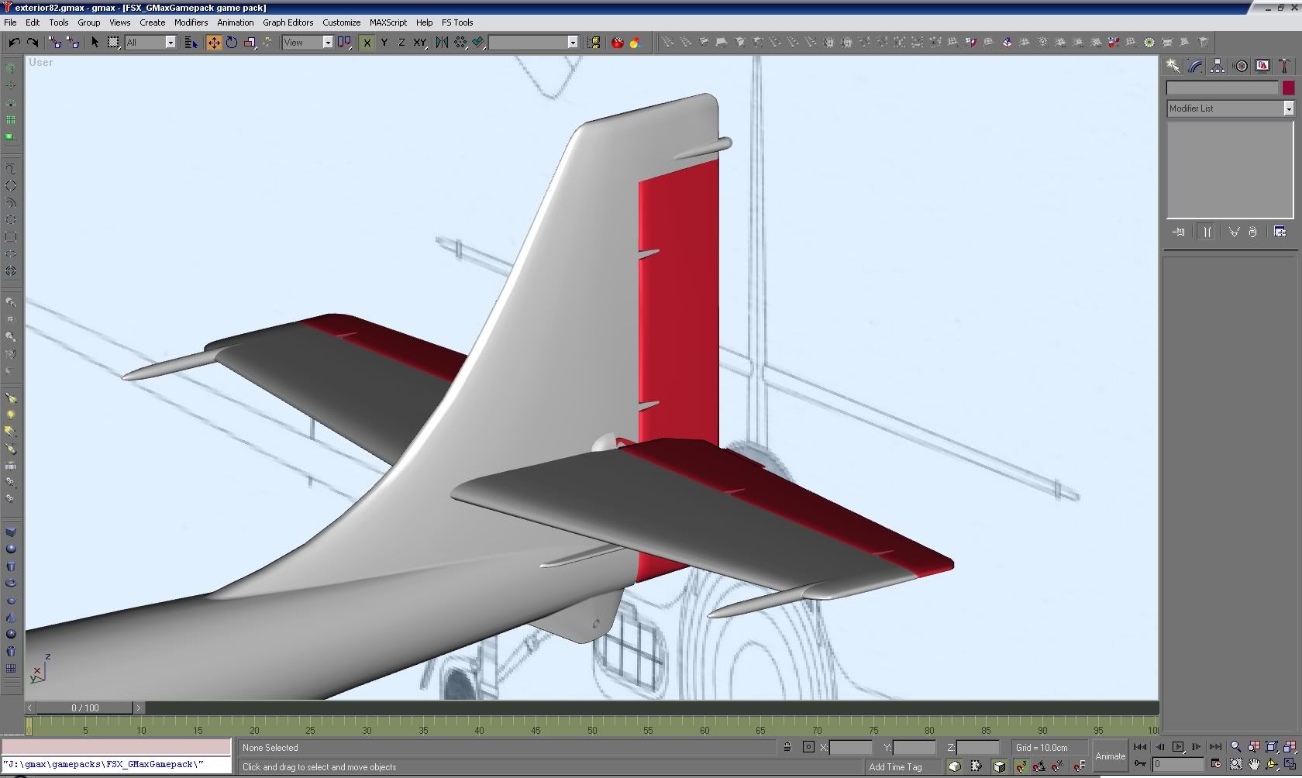
Task: Toggle the selection lock padlock
Action: [787, 748]
